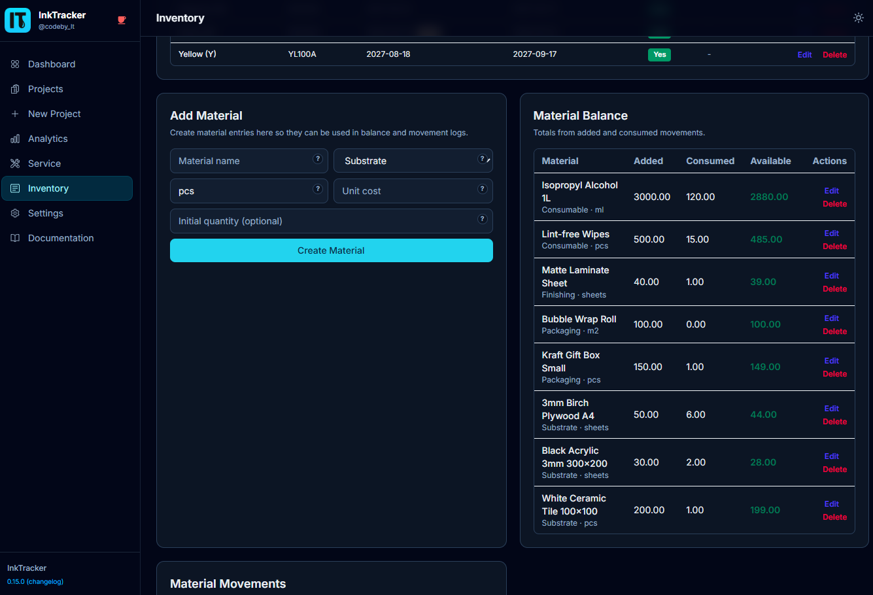
Task: Edit White Ceramic Tile 100×100 material
Action: pos(832,504)
